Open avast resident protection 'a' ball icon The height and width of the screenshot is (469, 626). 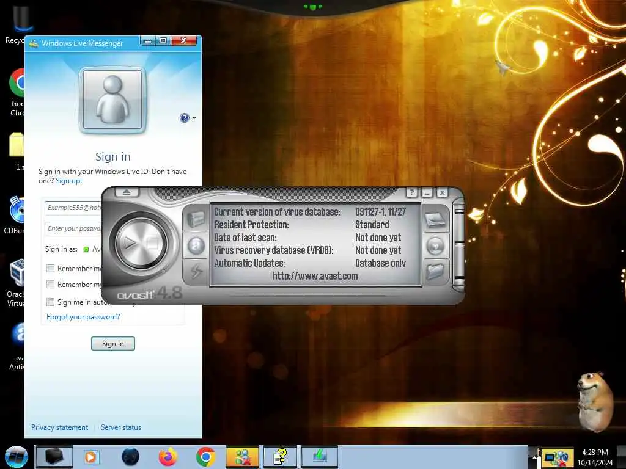pyautogui.click(x=196, y=245)
